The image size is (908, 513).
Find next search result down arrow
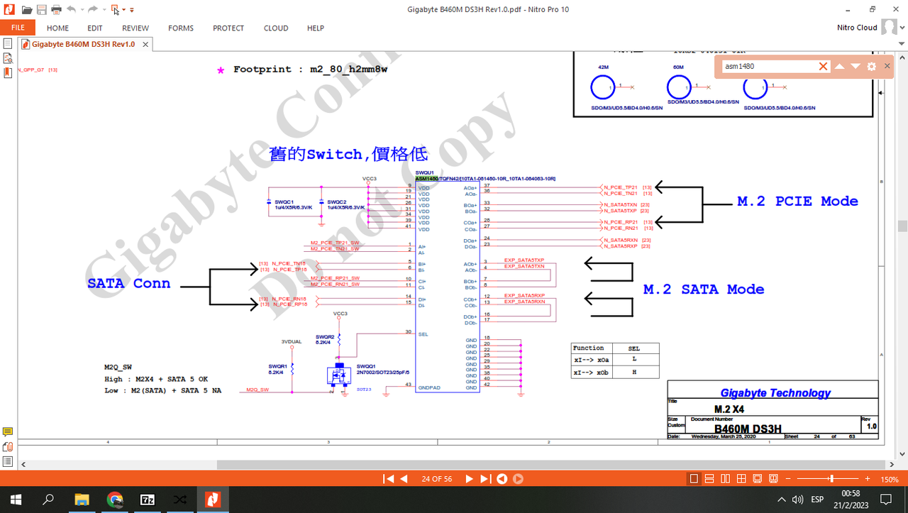[856, 66]
